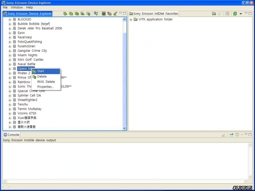Image resolution: width=255 pixels, height=191 pixels.
Task: Open the Help menu
Action: point(29,7)
